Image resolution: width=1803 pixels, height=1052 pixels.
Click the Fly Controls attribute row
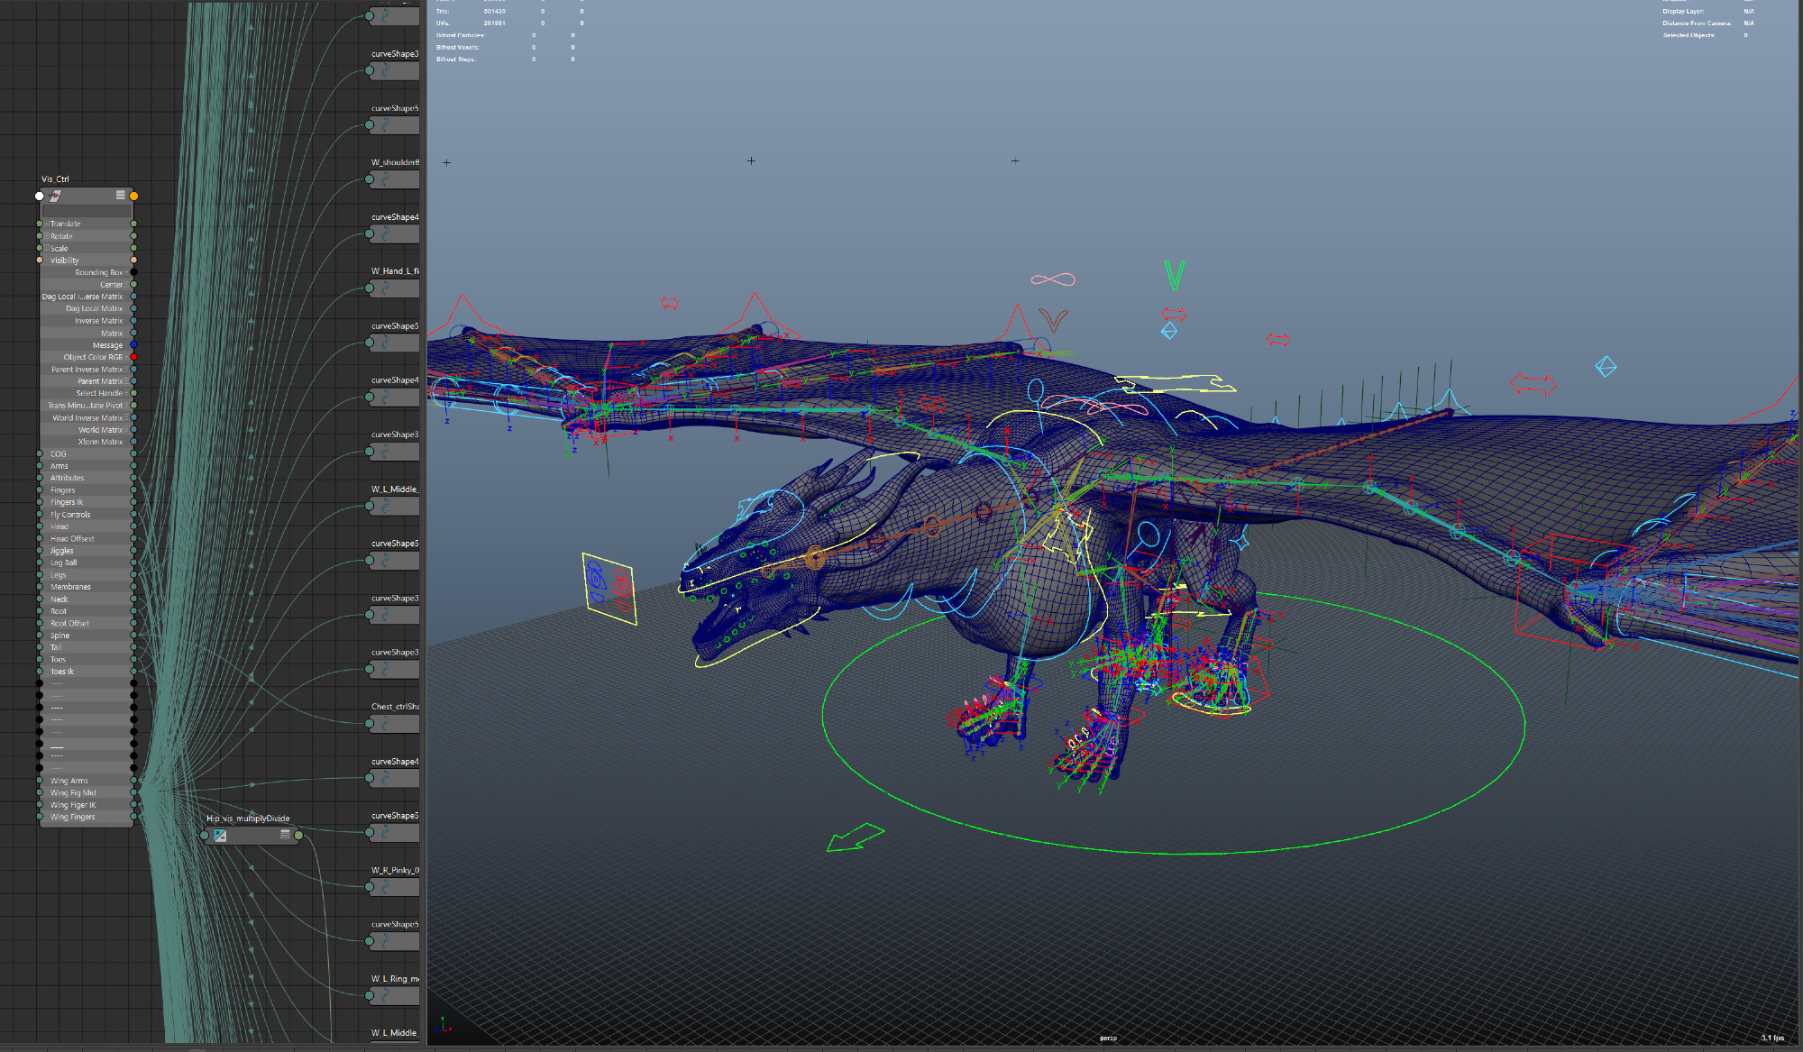70,515
